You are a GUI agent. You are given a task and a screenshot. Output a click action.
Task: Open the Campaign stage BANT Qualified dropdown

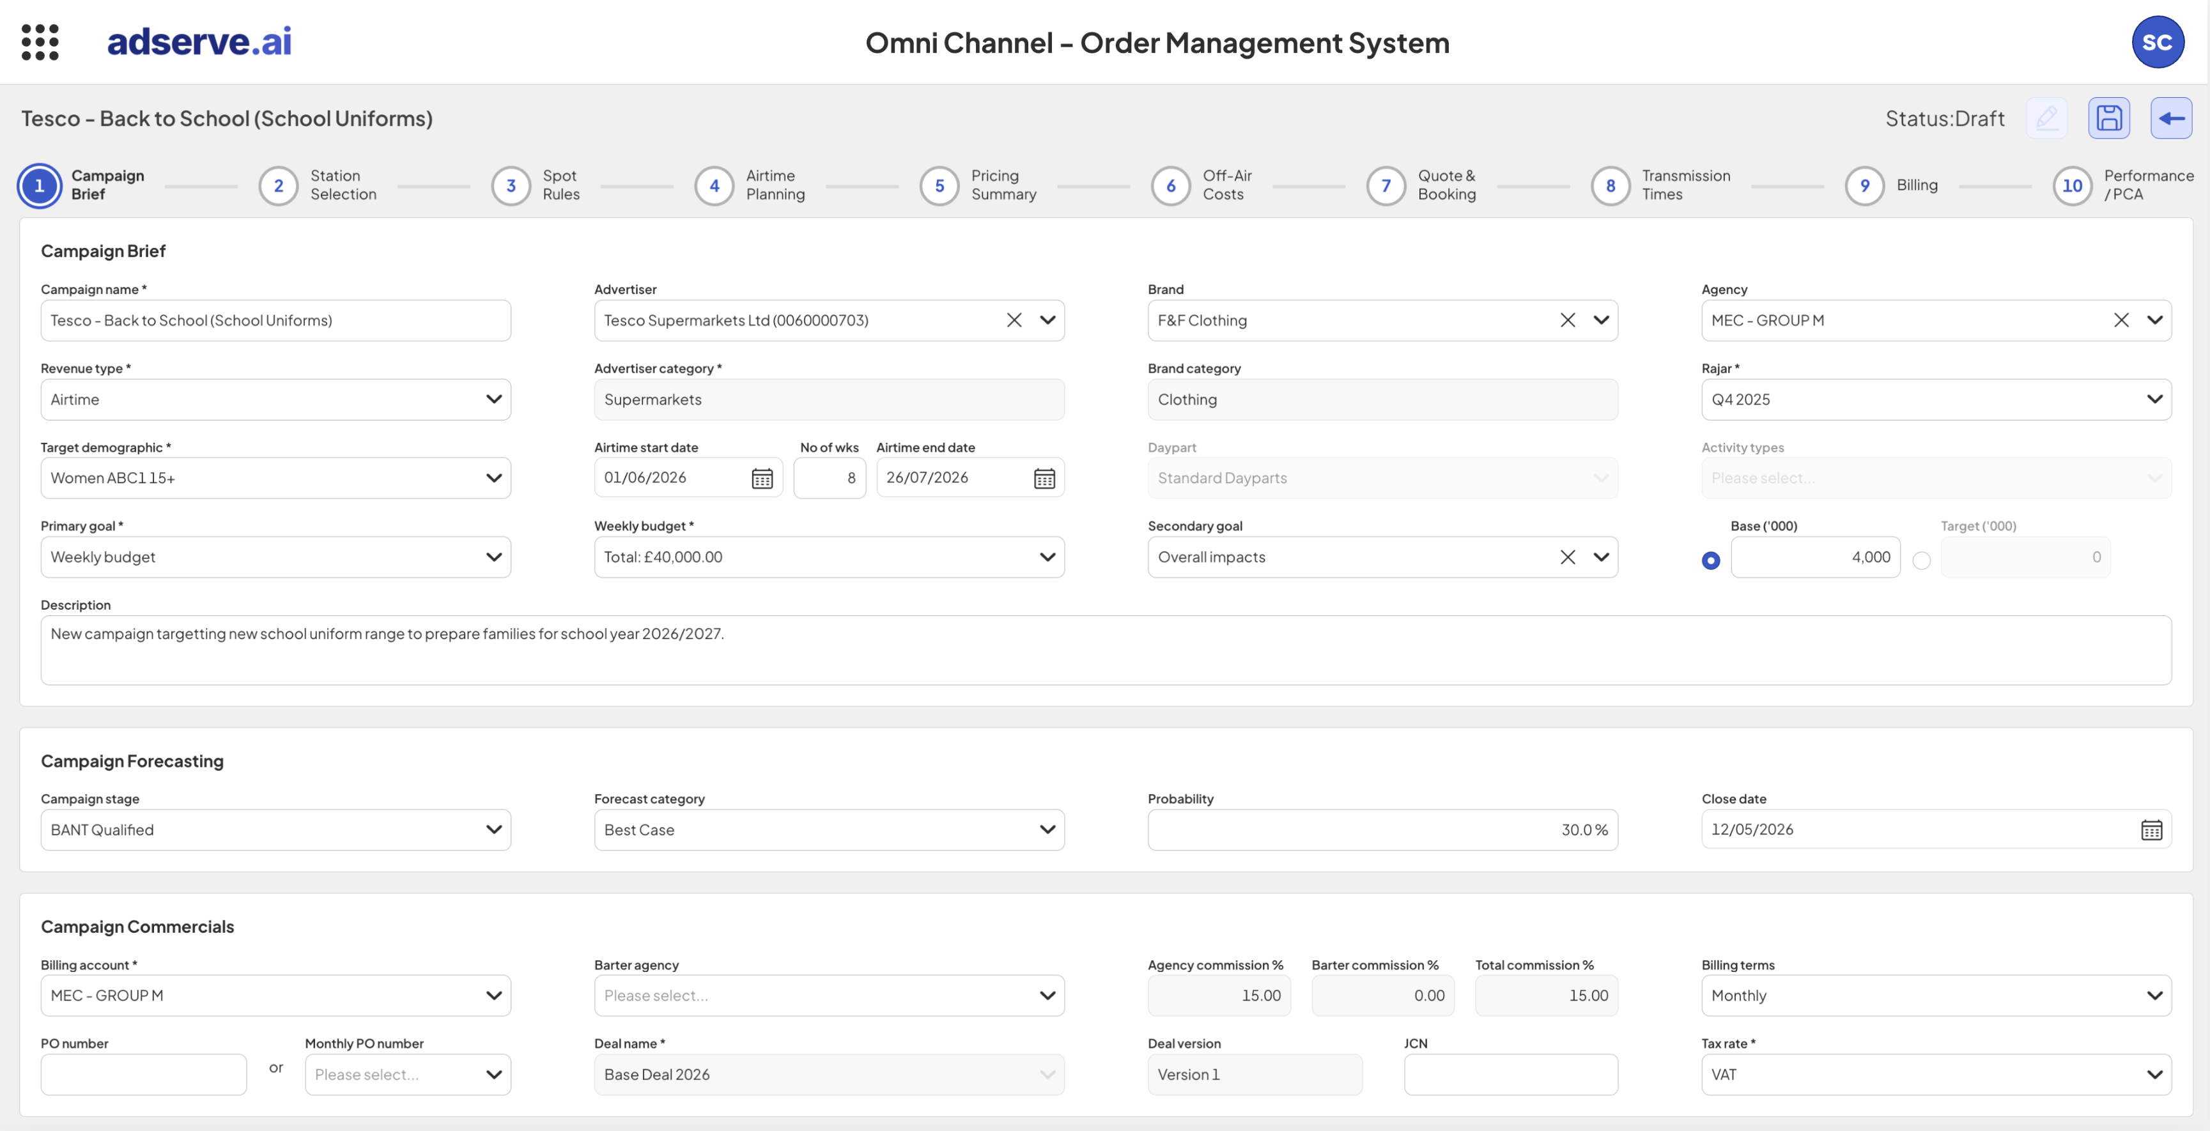pyautogui.click(x=275, y=829)
